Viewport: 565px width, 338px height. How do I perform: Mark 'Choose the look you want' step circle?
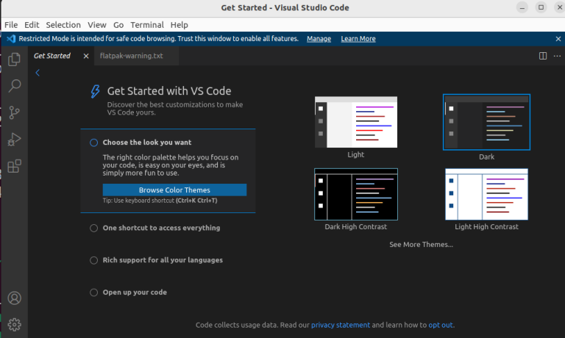(93, 143)
